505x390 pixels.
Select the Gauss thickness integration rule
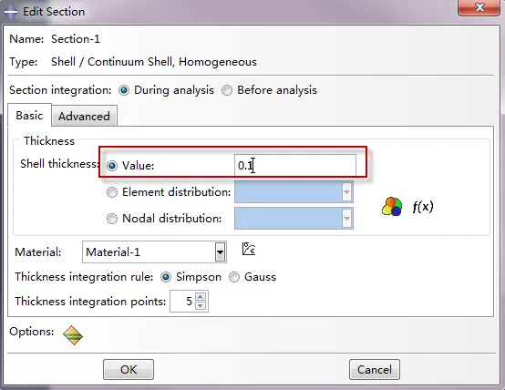(234, 277)
